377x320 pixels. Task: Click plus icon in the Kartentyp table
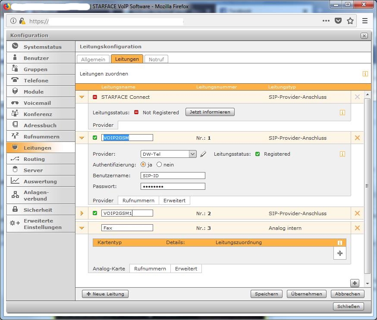coord(340,253)
